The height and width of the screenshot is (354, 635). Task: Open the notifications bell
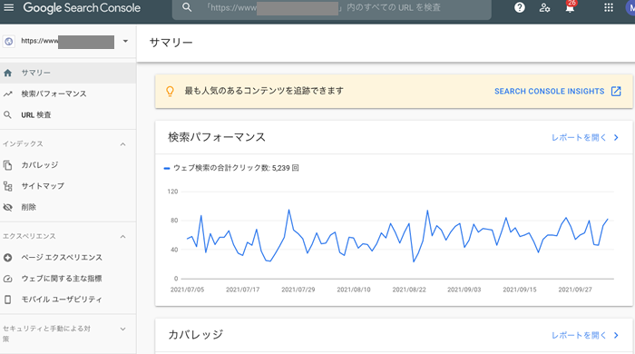point(570,6)
